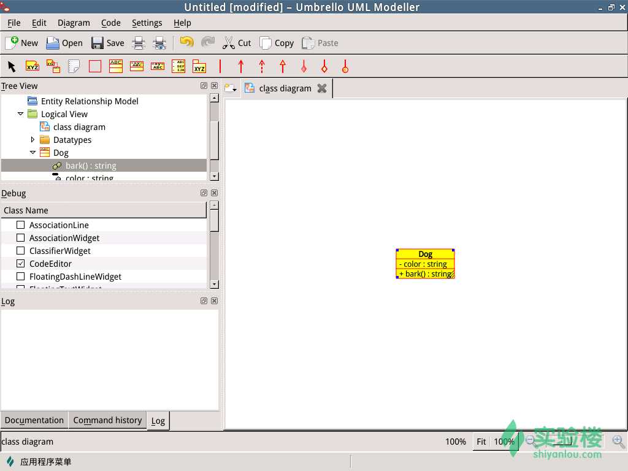Select the empty Box tool
This screenshot has height=471, width=628.
(x=95, y=66)
